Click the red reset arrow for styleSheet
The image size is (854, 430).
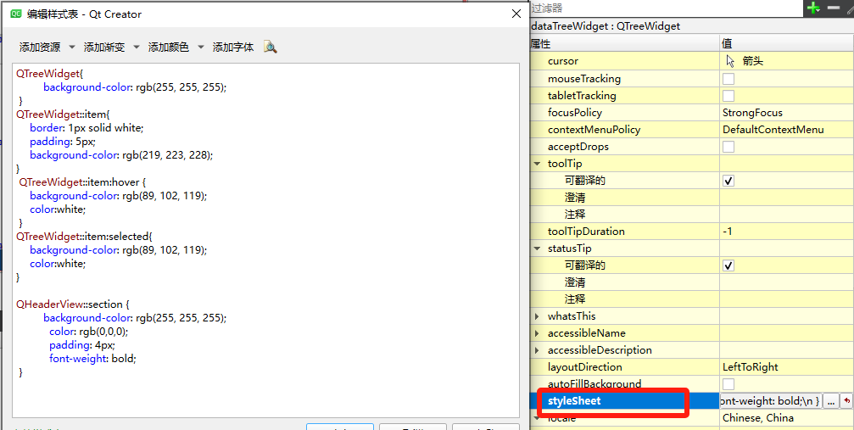(x=847, y=401)
